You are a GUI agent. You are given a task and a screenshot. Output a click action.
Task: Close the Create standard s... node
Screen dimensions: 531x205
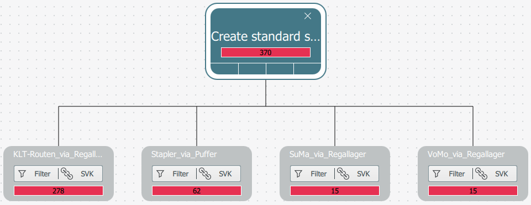coord(307,16)
